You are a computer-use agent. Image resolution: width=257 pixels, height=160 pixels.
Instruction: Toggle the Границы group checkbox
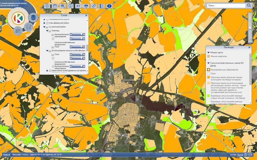tap(50, 31)
